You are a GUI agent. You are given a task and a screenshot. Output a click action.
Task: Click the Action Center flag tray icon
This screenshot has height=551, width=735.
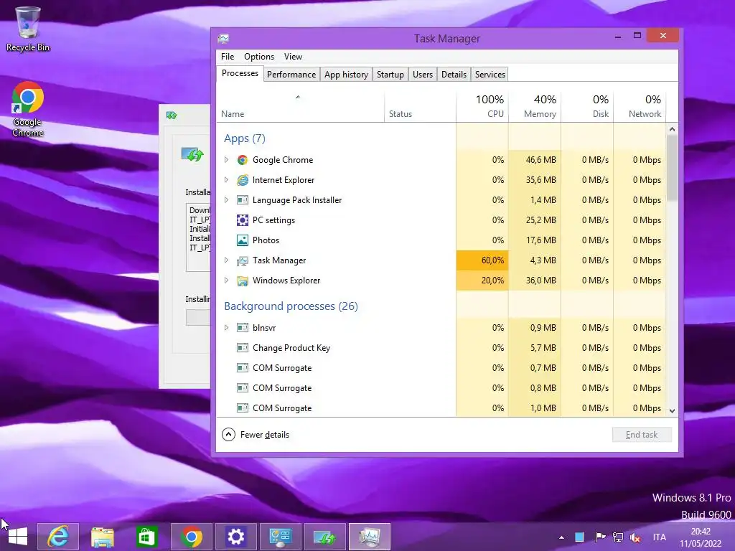coord(599,537)
